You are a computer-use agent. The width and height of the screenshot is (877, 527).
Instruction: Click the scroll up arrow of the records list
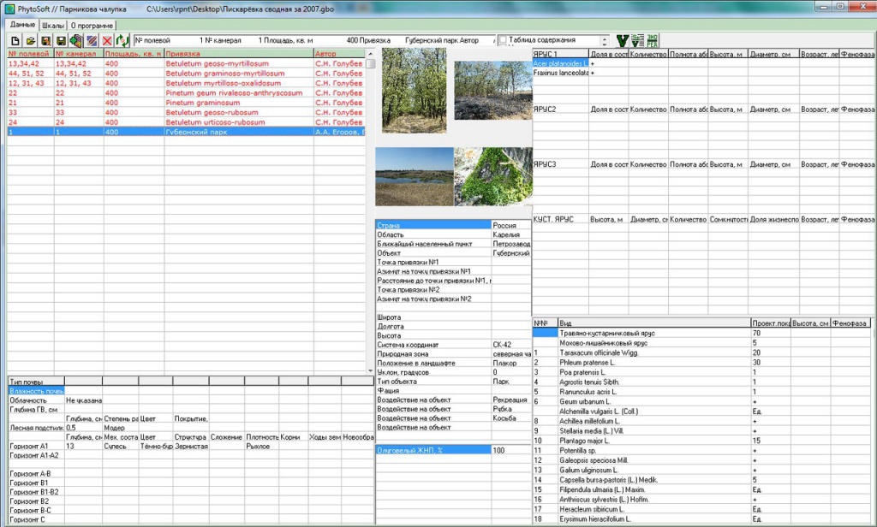click(x=370, y=54)
